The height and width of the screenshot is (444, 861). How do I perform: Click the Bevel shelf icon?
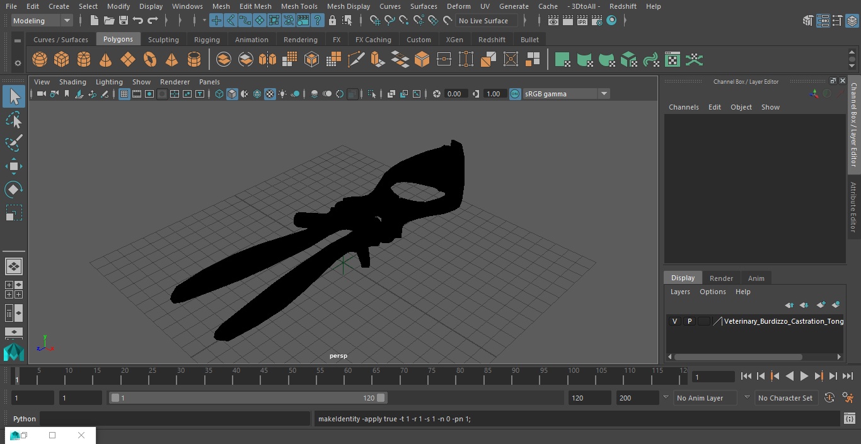click(422, 60)
